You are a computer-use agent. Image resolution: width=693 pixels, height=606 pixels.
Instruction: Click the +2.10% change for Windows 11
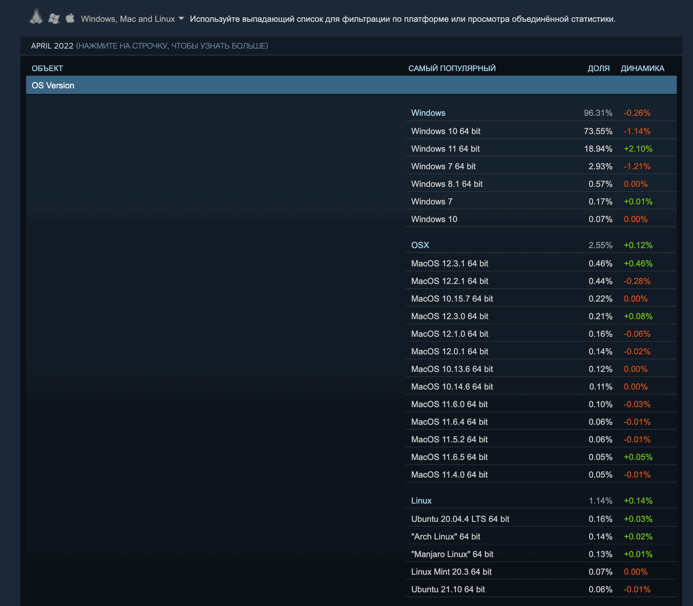tap(638, 149)
